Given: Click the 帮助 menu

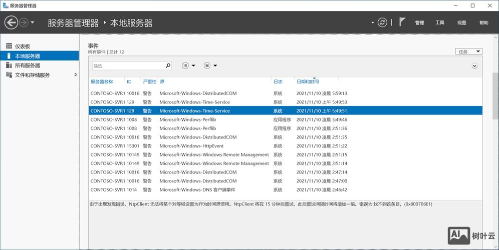Looking at the screenshot, I should point(483,23).
